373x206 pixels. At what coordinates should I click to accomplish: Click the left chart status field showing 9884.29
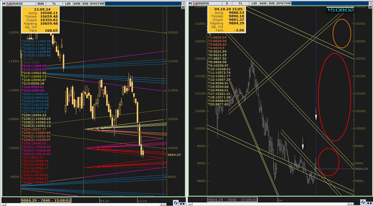46,200
